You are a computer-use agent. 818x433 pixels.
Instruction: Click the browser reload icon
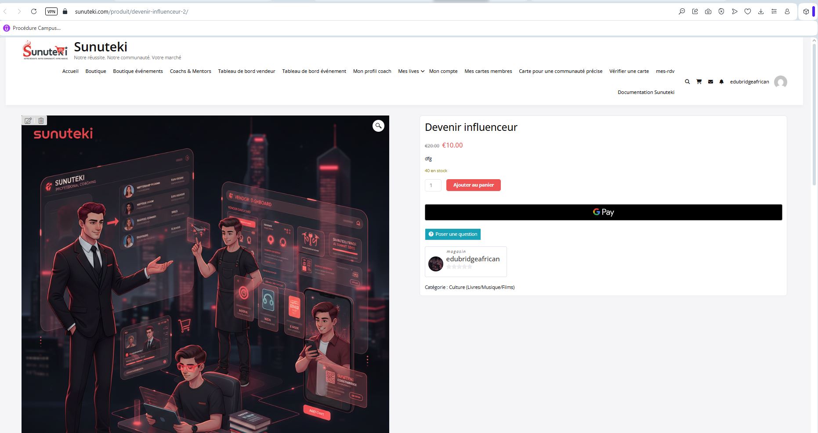[x=34, y=11]
